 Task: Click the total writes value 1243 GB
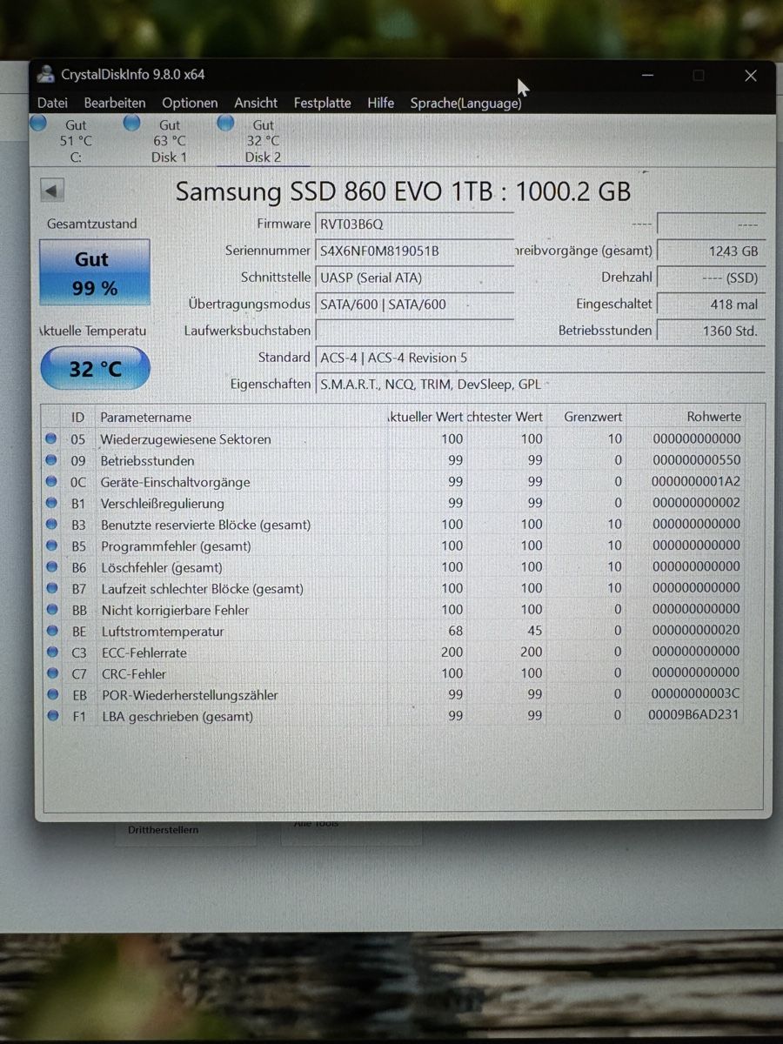tap(711, 251)
